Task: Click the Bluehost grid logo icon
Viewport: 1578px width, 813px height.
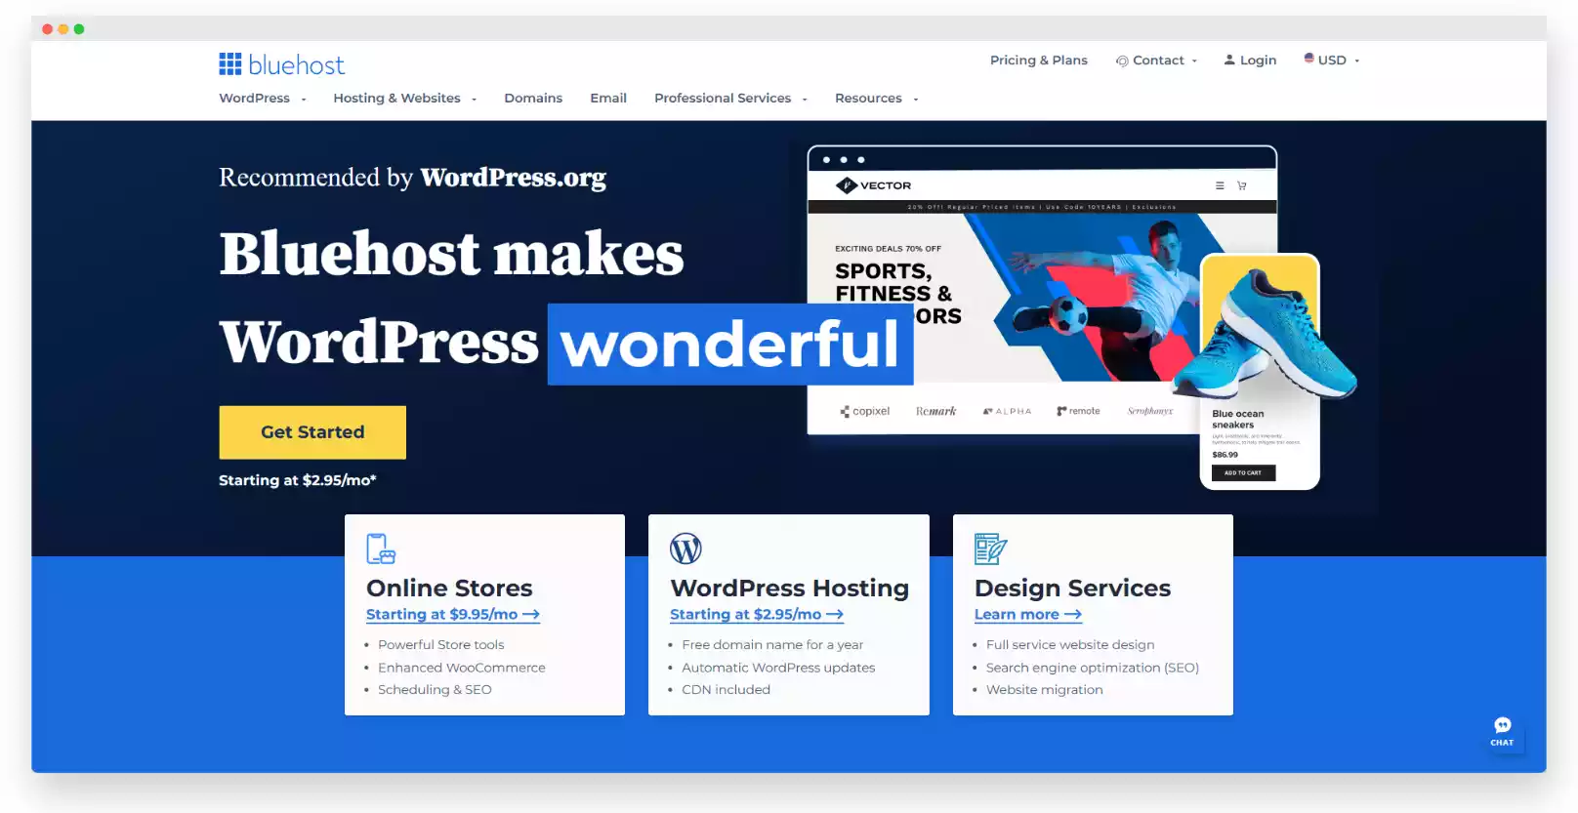Action: point(229,64)
